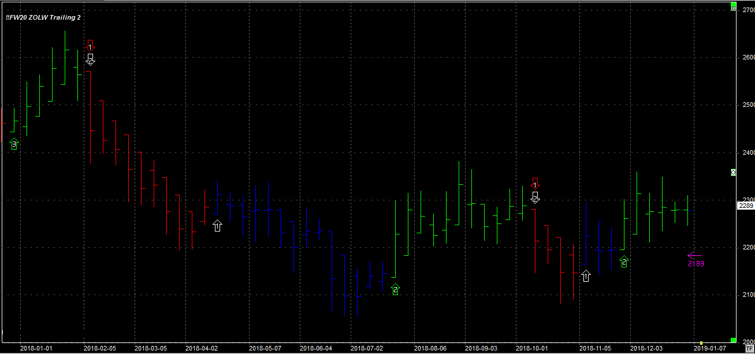
Task: Click the green square at bottom-right corner
Action: point(733,340)
